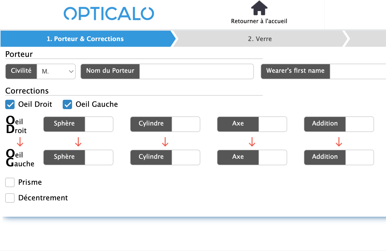Open the Civilité dropdown

tap(56, 71)
